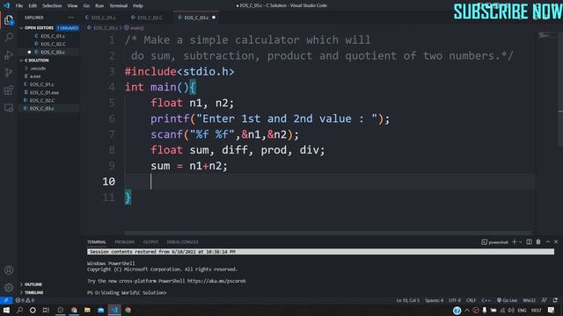Click the feedback icon in status bar
Image resolution: width=563 pixels, height=316 pixels.
click(545, 300)
